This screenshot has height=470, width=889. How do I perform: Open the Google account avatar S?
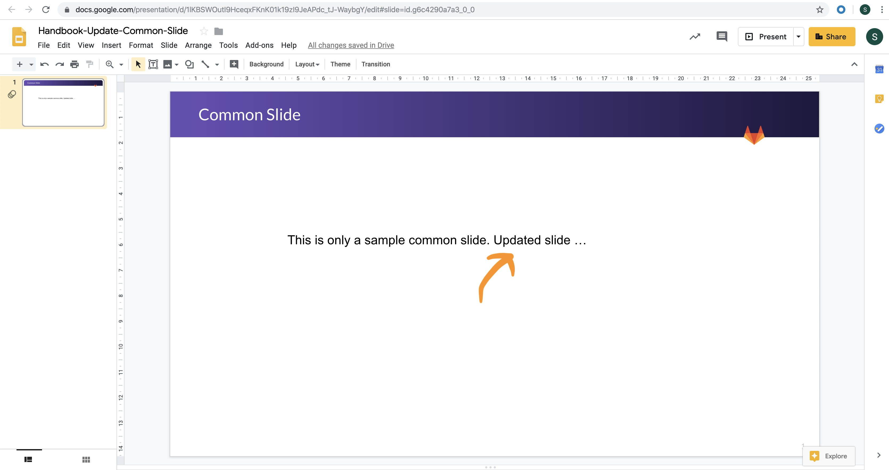[x=874, y=37]
